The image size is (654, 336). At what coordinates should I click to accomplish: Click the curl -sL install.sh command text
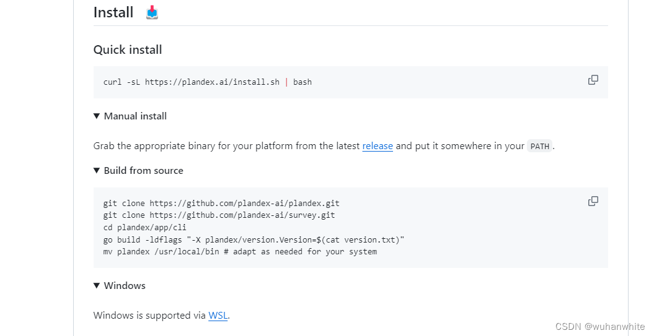(207, 82)
